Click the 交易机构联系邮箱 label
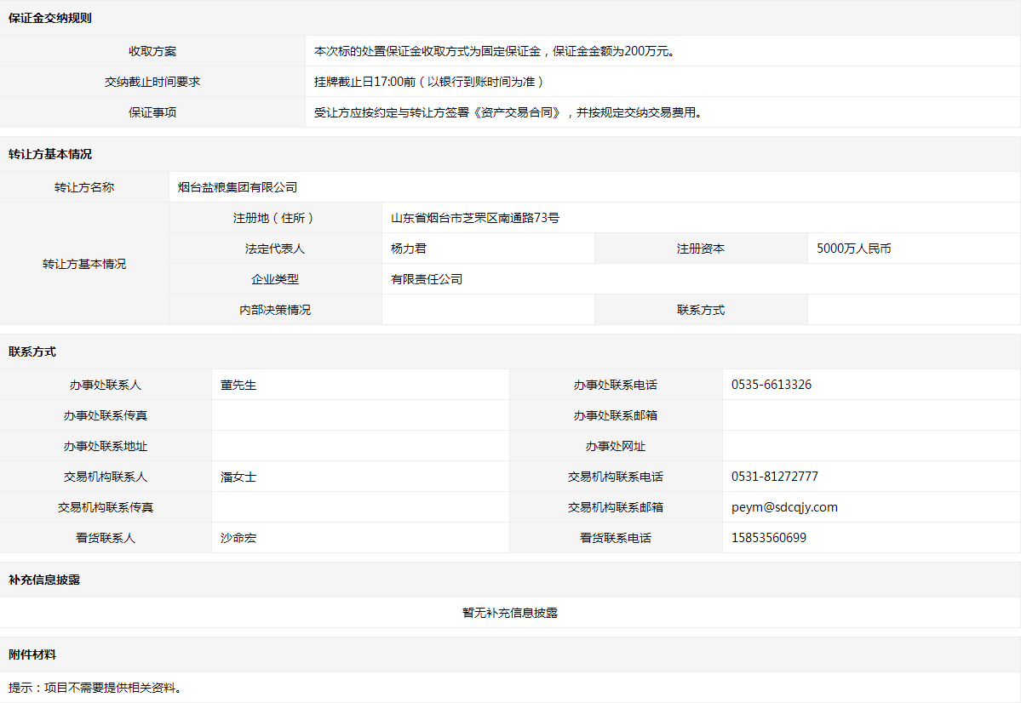Viewport: 1021px width, 703px height. point(616,507)
